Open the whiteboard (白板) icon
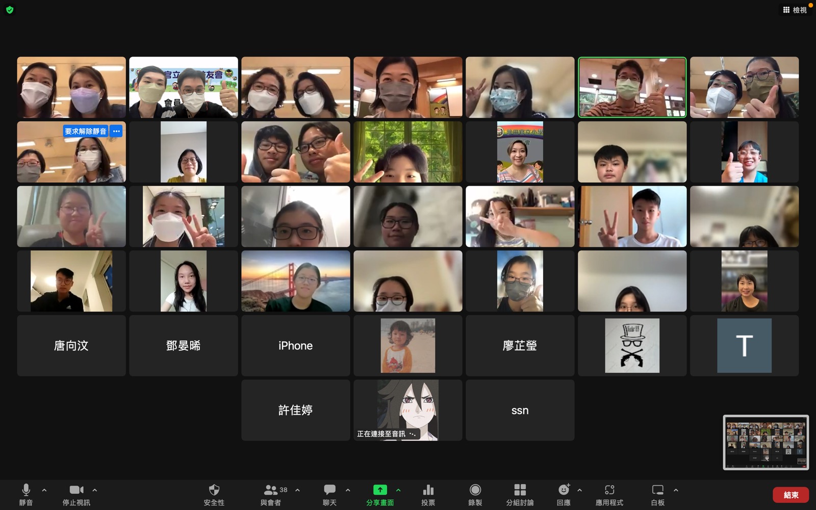Viewport: 816px width, 510px height. tap(657, 490)
